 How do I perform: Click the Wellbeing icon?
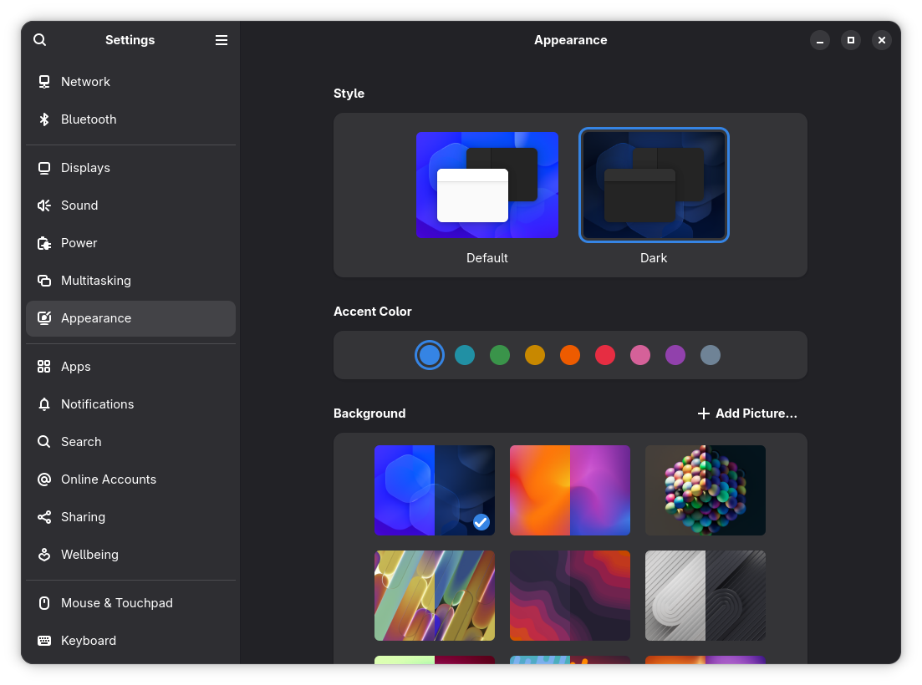pos(44,555)
